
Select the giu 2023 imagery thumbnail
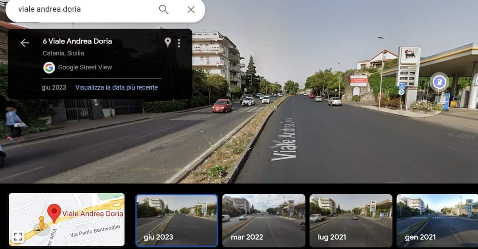pos(177,220)
